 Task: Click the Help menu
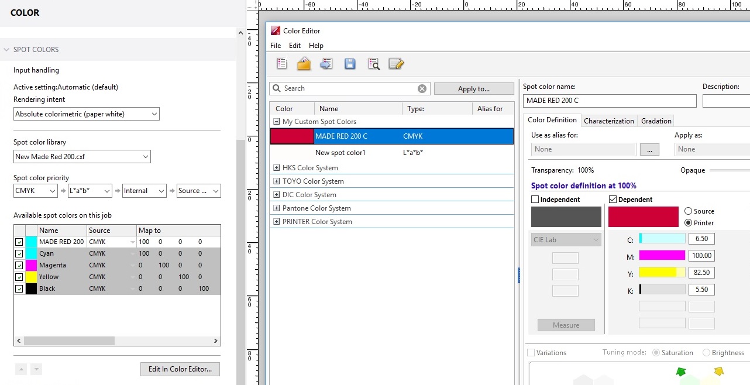(316, 46)
